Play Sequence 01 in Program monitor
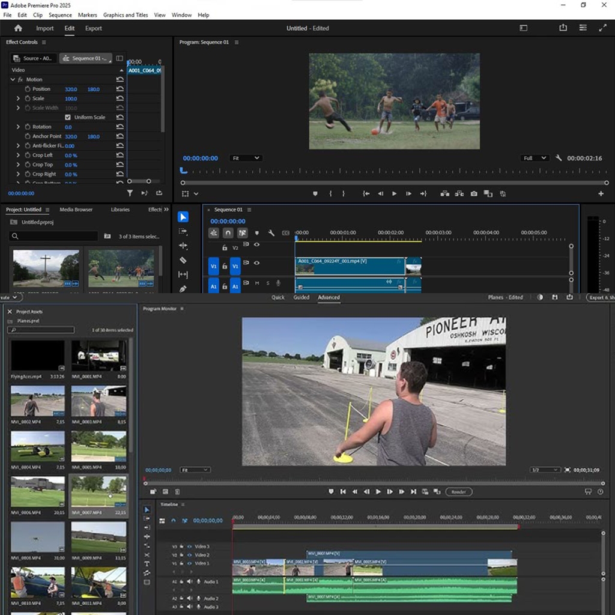Image resolution: width=615 pixels, height=615 pixels. click(394, 194)
